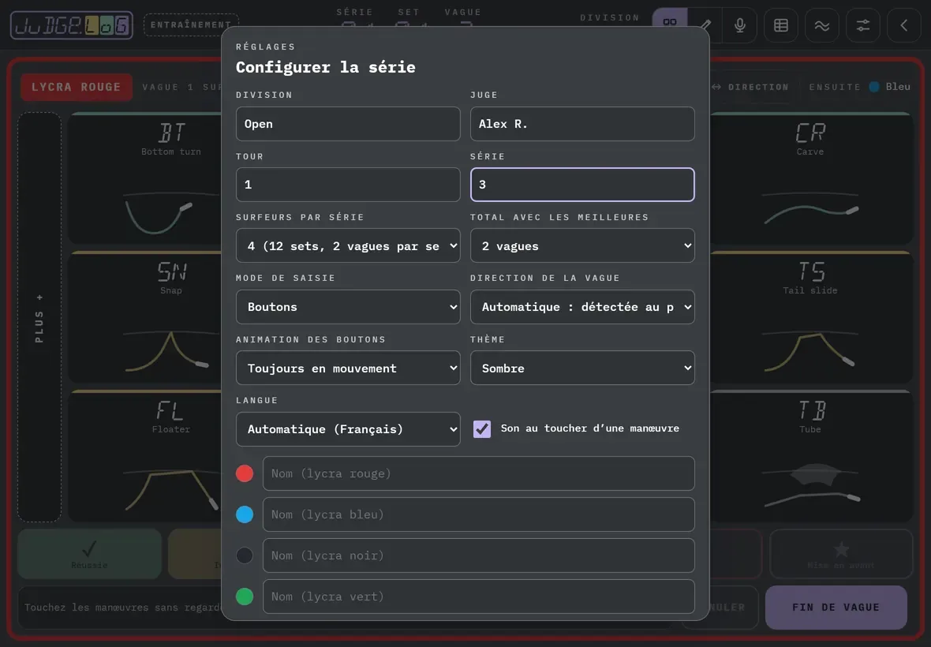
Task: Open the Surfeurs par série dropdown
Action: coord(348,245)
